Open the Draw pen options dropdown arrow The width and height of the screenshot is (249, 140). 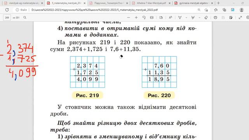186,17
